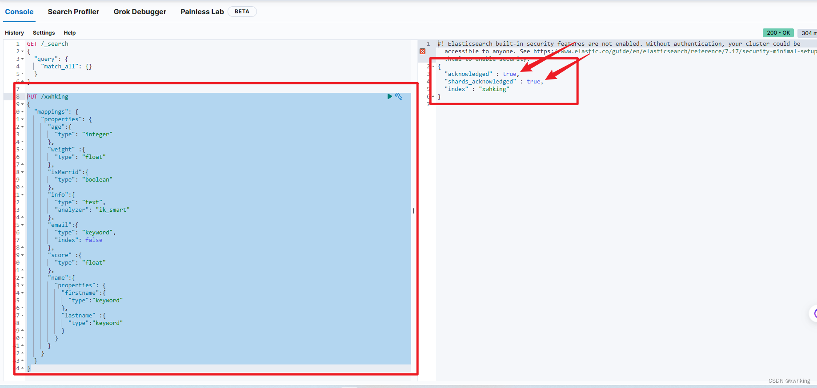Click the elastic.co security-minimal-setup URL in the warning
Viewport: 817px width, 388px height.
(x=675, y=51)
